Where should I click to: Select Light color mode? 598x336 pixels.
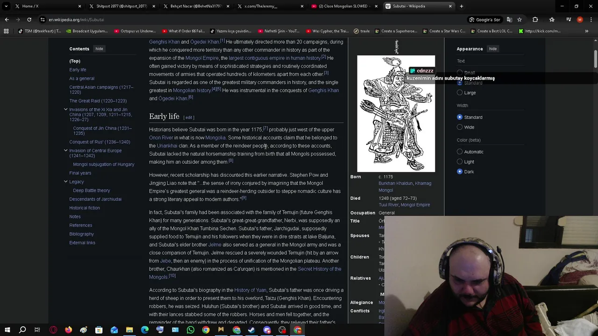(x=460, y=161)
